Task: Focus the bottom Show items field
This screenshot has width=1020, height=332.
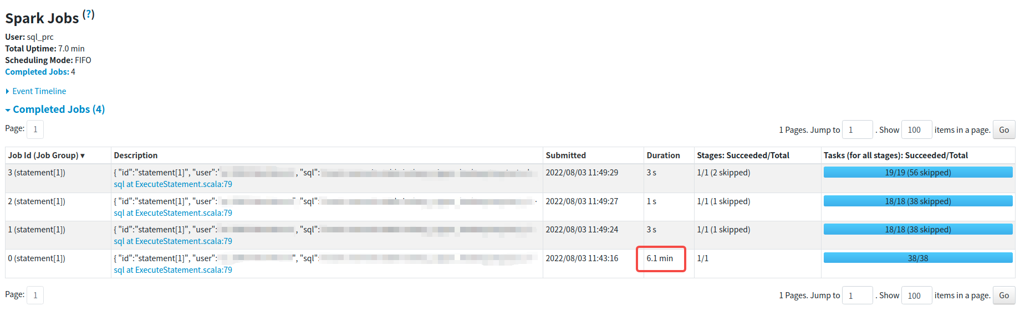Action: pos(916,295)
